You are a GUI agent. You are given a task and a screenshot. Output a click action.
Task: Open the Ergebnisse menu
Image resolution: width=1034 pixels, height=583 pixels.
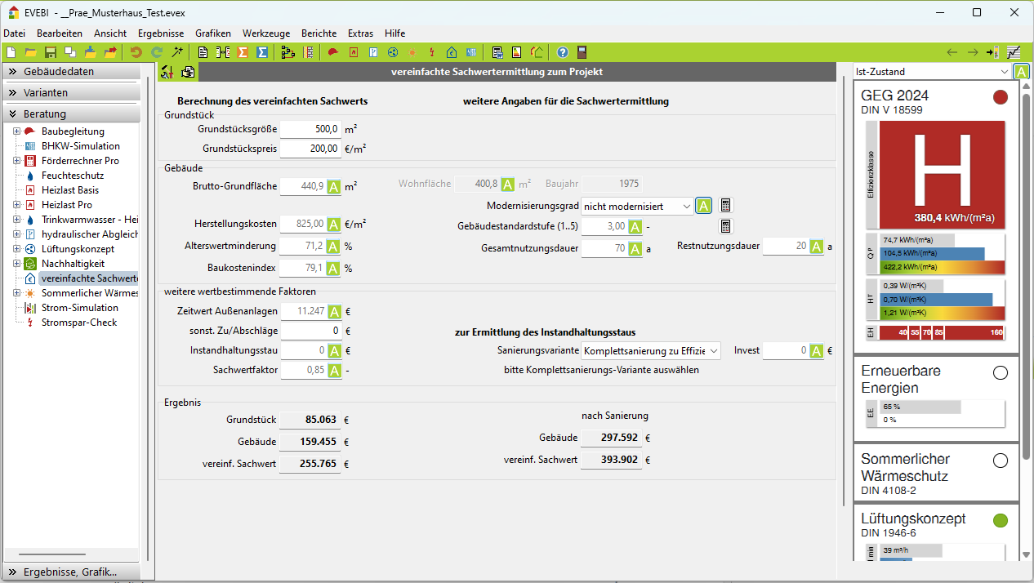pos(161,33)
